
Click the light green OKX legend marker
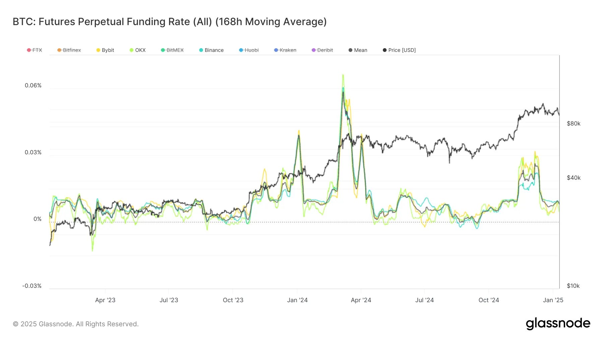tap(130, 50)
